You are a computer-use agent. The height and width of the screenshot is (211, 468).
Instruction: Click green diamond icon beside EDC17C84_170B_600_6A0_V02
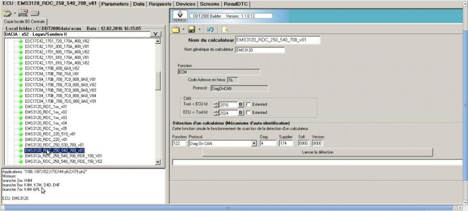click(20, 68)
